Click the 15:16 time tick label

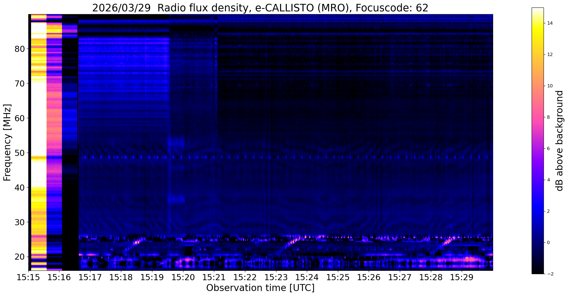pyautogui.click(x=59, y=277)
